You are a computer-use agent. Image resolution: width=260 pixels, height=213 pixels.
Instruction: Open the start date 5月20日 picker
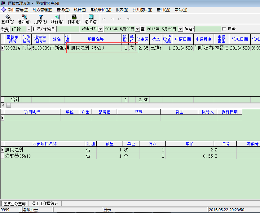[137, 29]
